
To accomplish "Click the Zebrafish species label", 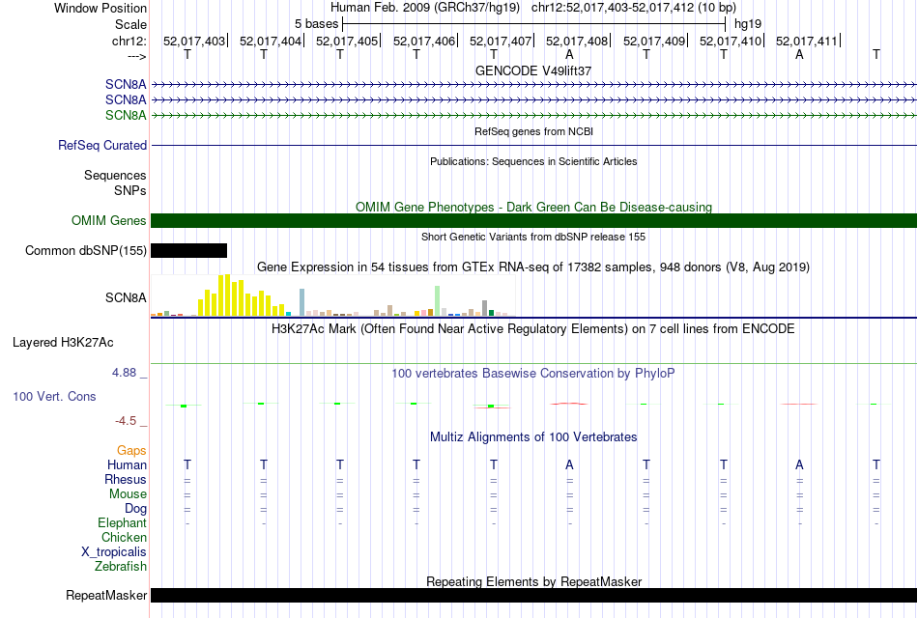I will click(x=121, y=566).
